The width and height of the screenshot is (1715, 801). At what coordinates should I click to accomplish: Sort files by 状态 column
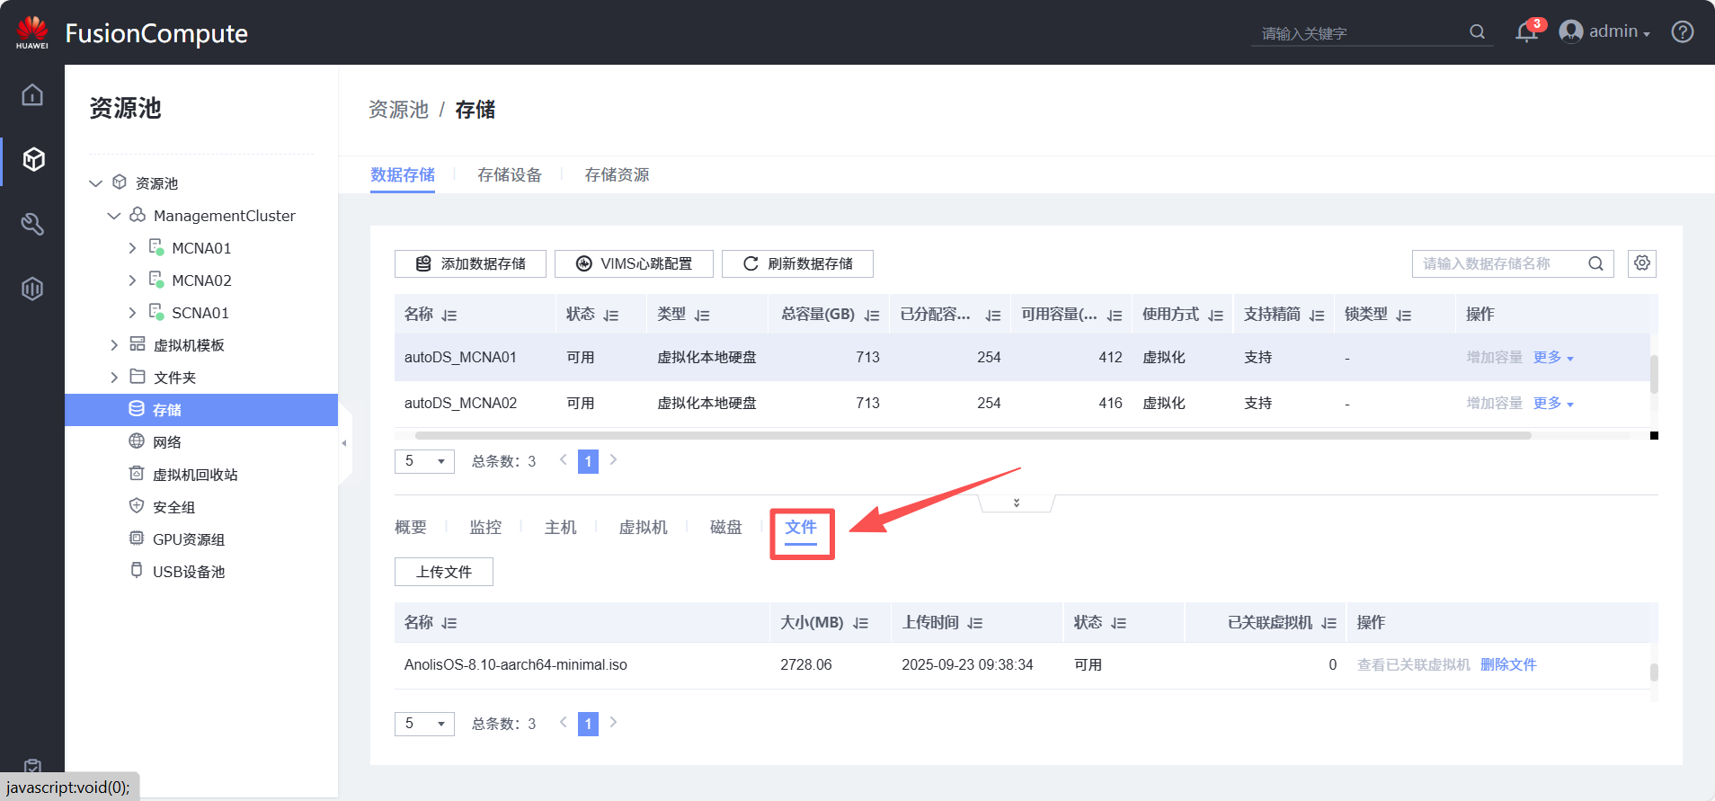pos(1119,623)
